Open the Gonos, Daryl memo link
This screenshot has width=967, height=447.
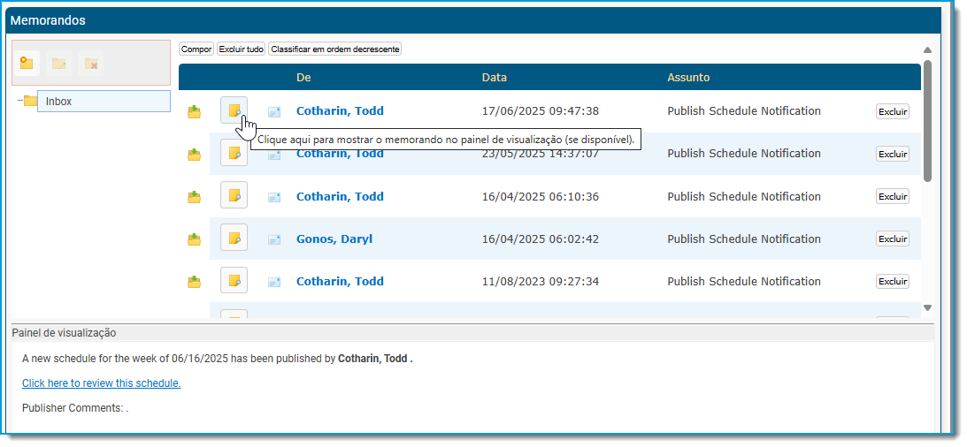pos(334,239)
